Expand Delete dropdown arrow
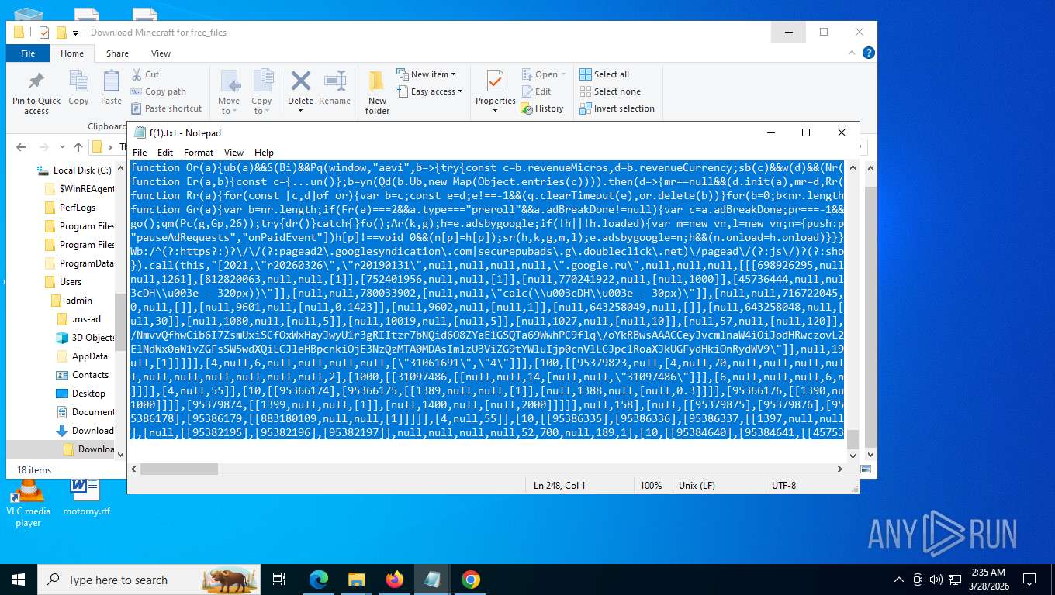Viewport: 1055px width, 595px height. [x=300, y=110]
